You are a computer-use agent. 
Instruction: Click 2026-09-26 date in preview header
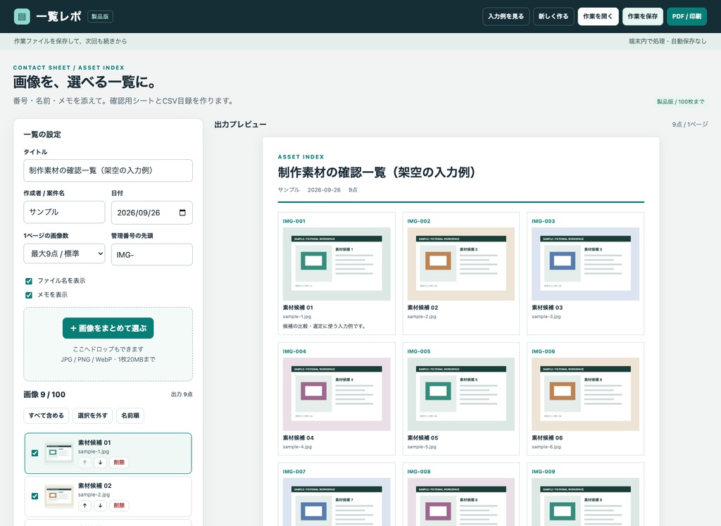click(324, 190)
